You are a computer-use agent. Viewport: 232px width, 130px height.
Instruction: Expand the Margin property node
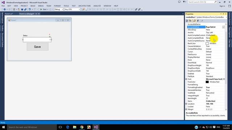[x=186, y=109]
